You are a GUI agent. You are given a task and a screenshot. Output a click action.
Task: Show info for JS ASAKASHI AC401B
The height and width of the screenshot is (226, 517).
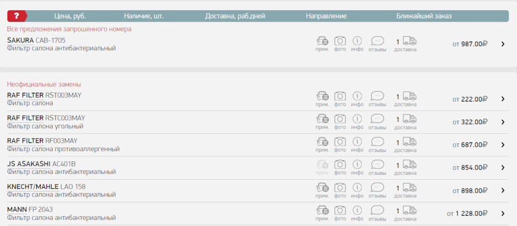coord(357,165)
